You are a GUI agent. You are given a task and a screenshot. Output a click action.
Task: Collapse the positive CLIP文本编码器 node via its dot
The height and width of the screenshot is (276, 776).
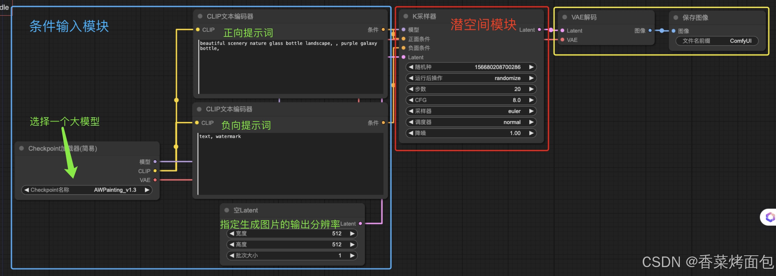pyautogui.click(x=200, y=16)
